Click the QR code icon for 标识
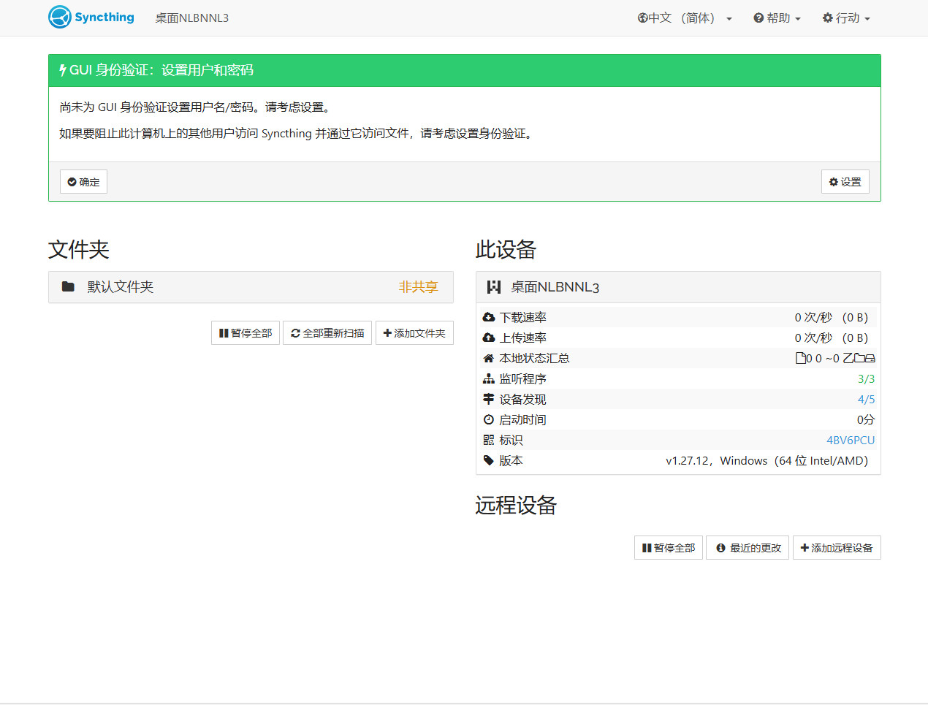928x705 pixels. [x=489, y=440]
